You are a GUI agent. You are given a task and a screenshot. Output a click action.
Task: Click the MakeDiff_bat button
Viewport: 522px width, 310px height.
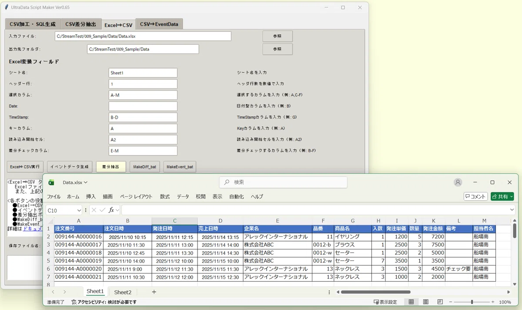[x=145, y=167]
